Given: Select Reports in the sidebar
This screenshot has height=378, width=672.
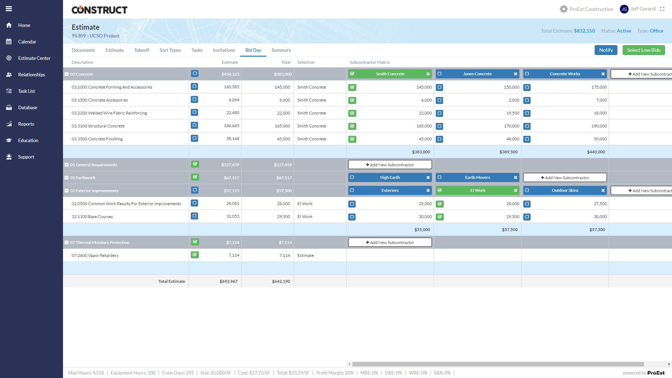Looking at the screenshot, I should tap(26, 124).
